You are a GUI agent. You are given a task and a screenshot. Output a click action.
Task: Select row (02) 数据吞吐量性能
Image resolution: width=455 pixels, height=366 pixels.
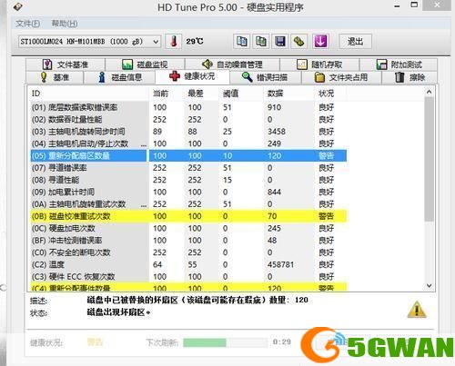click(188, 119)
